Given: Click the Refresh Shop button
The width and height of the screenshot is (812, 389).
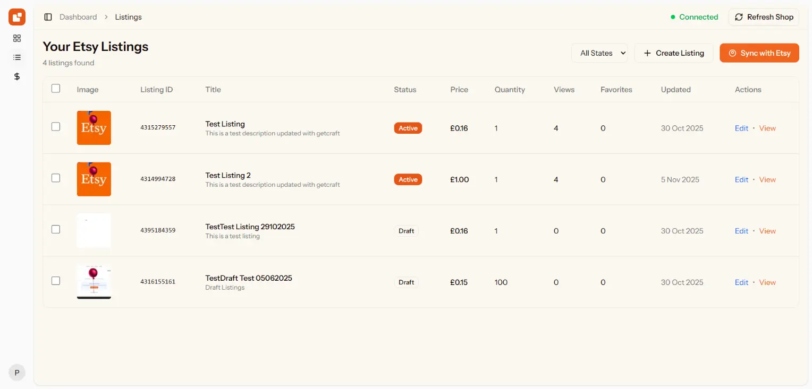Looking at the screenshot, I should (x=764, y=17).
